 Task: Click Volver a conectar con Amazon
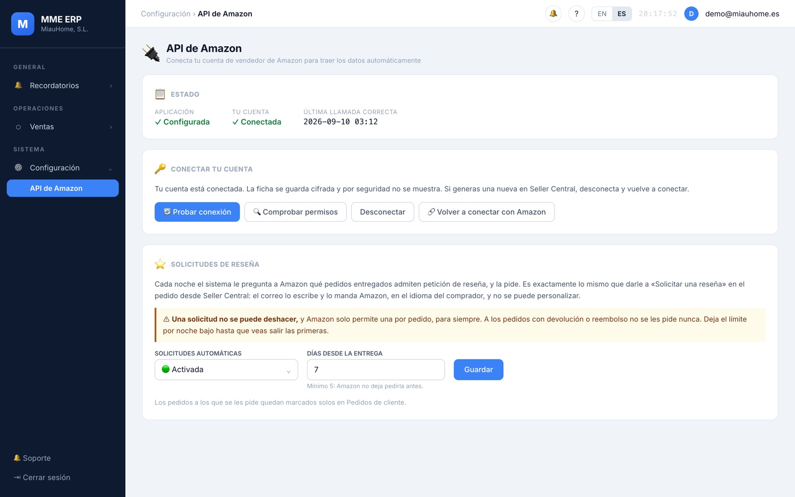[x=486, y=212]
